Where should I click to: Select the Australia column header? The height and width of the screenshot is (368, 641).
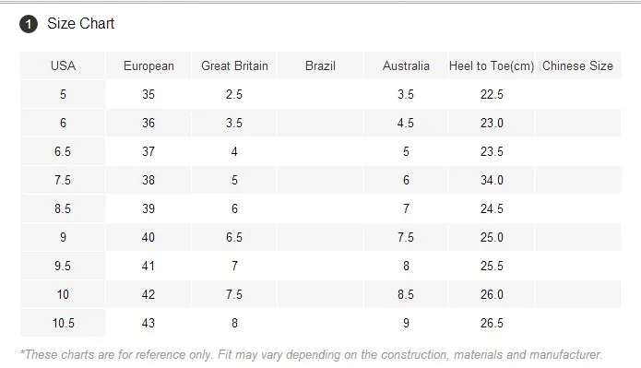(406, 65)
